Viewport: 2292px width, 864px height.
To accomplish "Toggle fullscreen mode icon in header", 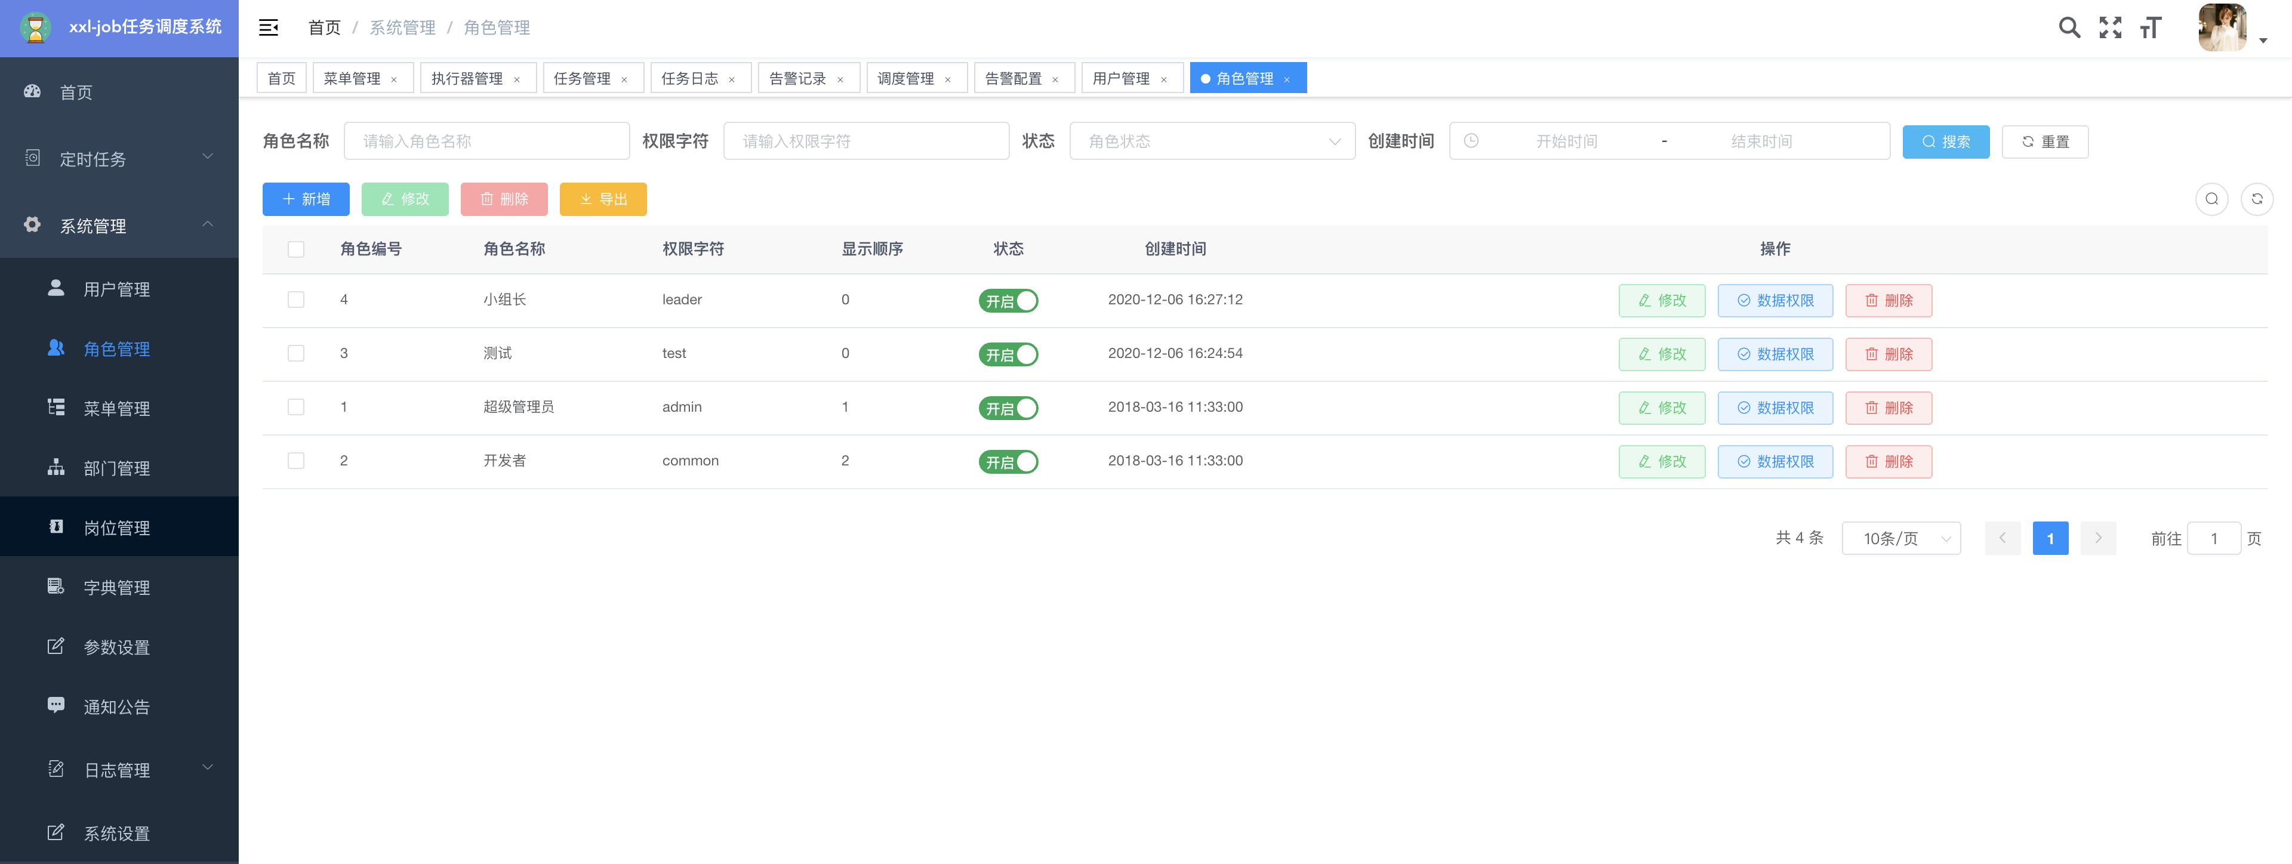I will (x=2109, y=27).
